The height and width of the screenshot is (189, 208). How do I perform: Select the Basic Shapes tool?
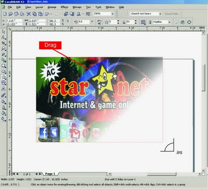click(4, 83)
